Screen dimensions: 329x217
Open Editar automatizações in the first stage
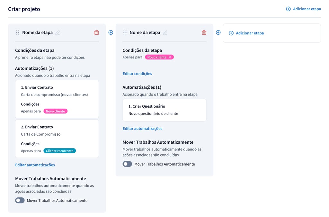click(35, 165)
